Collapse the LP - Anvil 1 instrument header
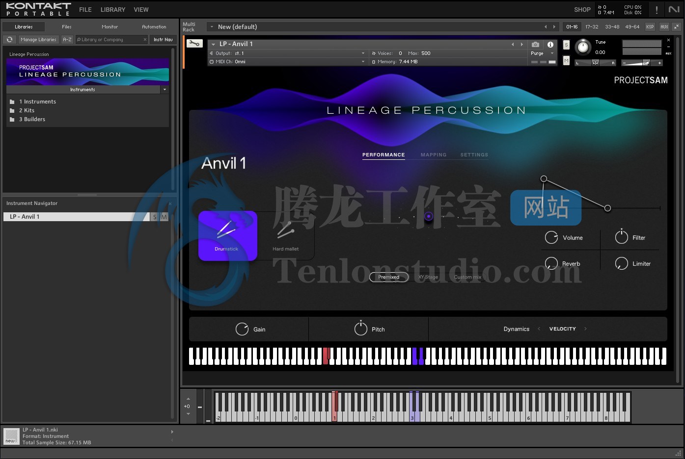Viewport: 685px width, 459px height. (x=213, y=44)
